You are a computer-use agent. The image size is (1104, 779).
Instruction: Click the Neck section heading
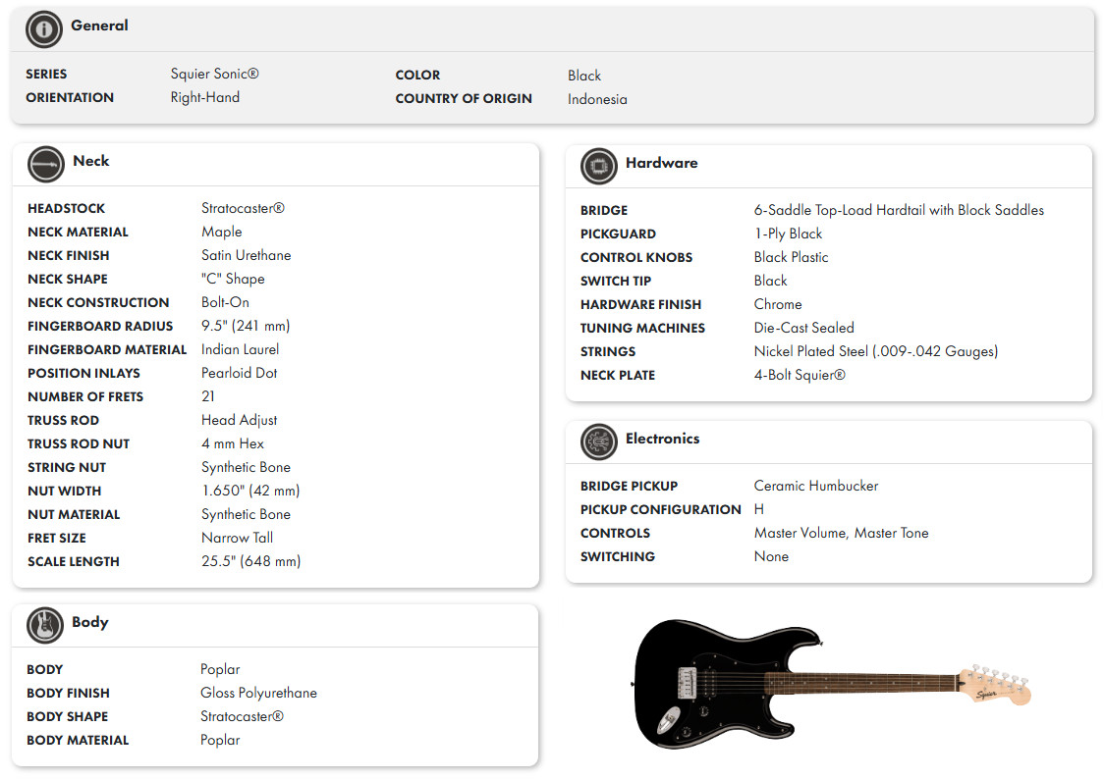(x=90, y=161)
